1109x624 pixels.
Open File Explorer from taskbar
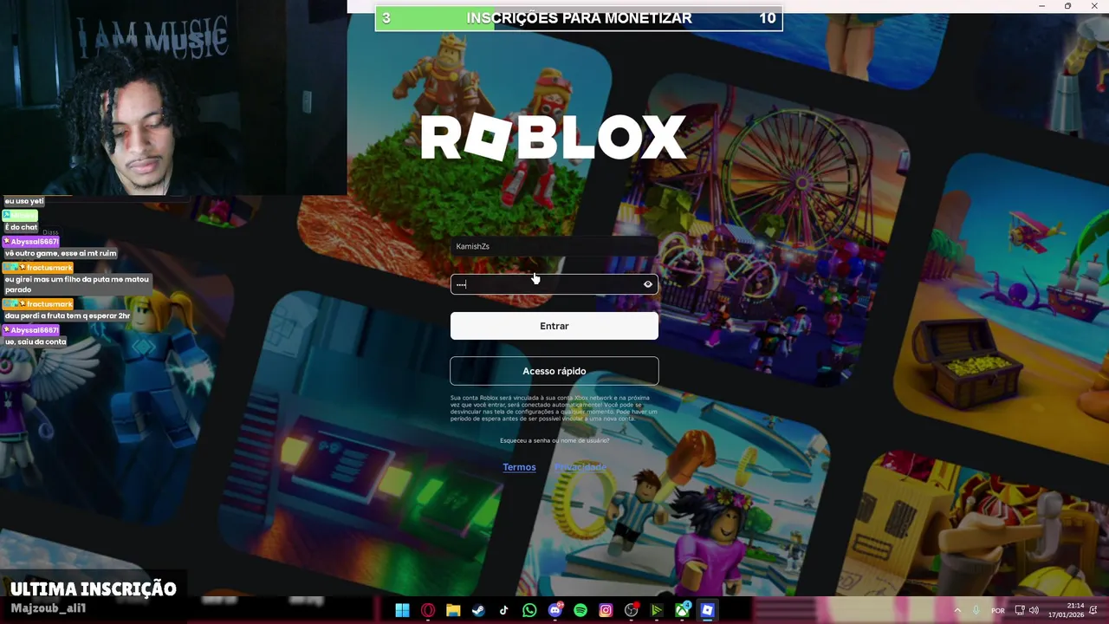coord(453,610)
